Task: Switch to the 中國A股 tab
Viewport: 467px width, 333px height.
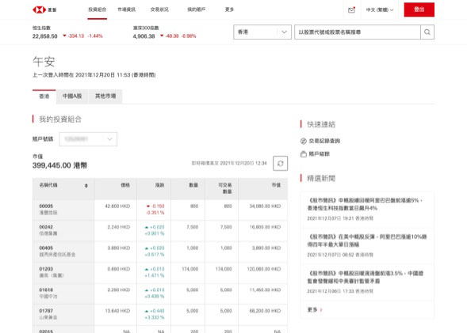Action: pos(72,96)
